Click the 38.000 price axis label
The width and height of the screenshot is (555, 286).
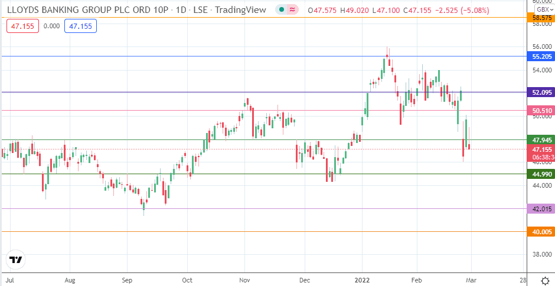click(542, 255)
